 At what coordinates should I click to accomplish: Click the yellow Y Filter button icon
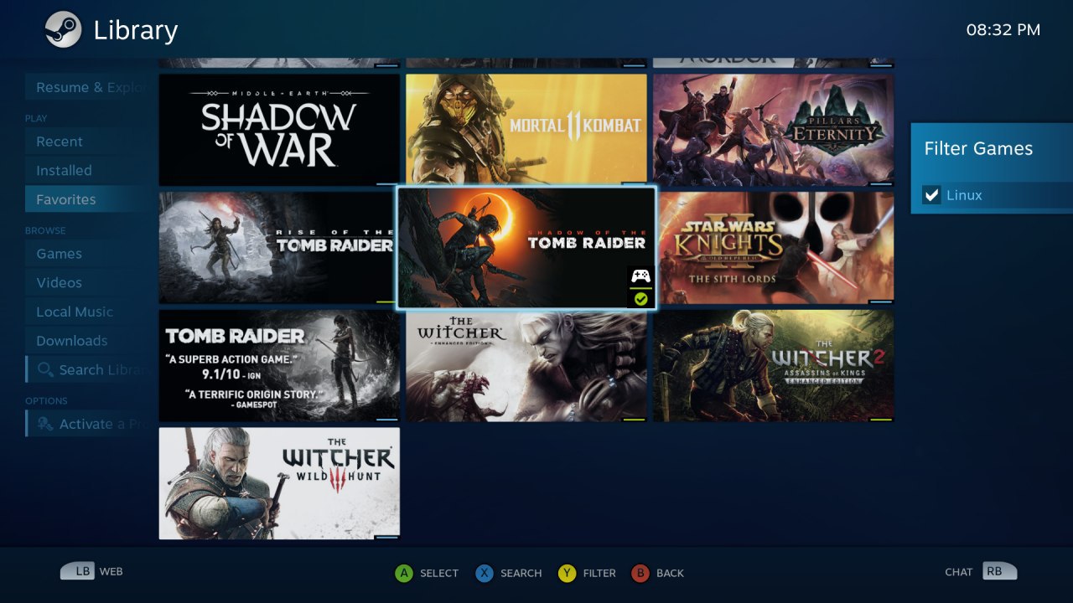(x=568, y=573)
